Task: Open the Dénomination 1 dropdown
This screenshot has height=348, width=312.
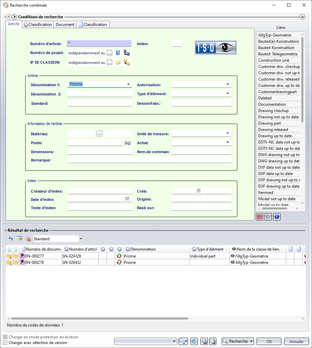Action: (128, 84)
